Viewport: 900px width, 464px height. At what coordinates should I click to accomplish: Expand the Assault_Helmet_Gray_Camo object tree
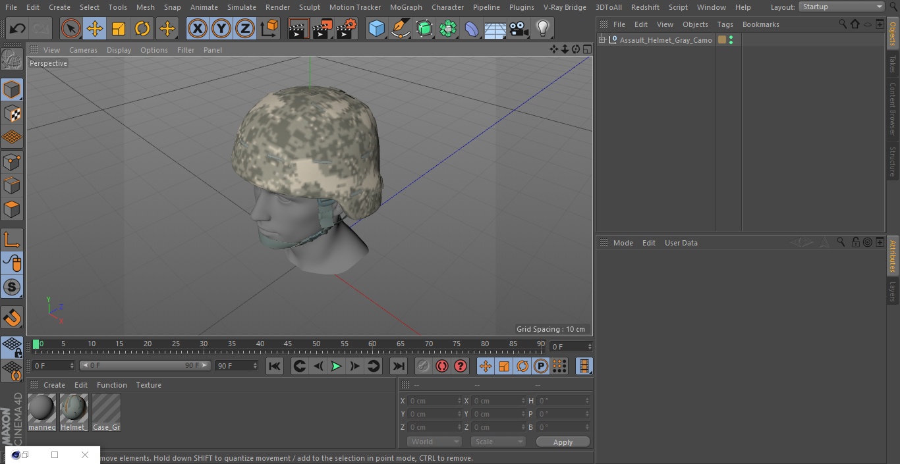pos(602,40)
